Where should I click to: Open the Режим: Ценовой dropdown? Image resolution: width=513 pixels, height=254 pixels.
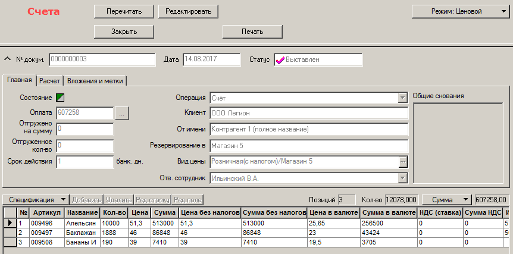(x=460, y=11)
